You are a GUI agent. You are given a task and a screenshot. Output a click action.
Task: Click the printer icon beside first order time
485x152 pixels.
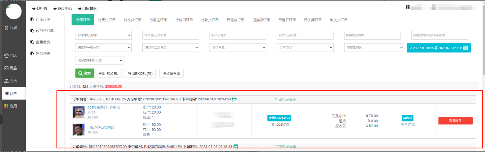234,100
